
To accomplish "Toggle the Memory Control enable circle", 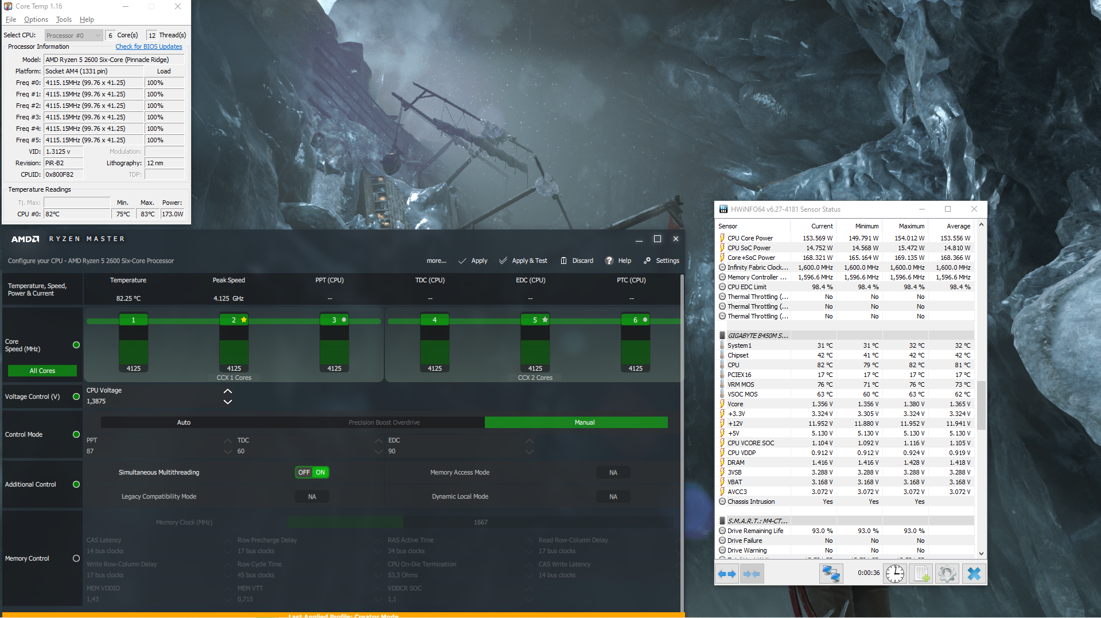I will [x=76, y=558].
